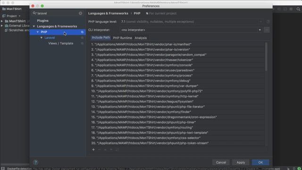Click the External Libraries icon
The width and height of the screenshot is (302, 170).
[7, 25]
